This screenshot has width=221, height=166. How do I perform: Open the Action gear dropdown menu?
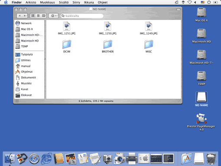pos(53,16)
